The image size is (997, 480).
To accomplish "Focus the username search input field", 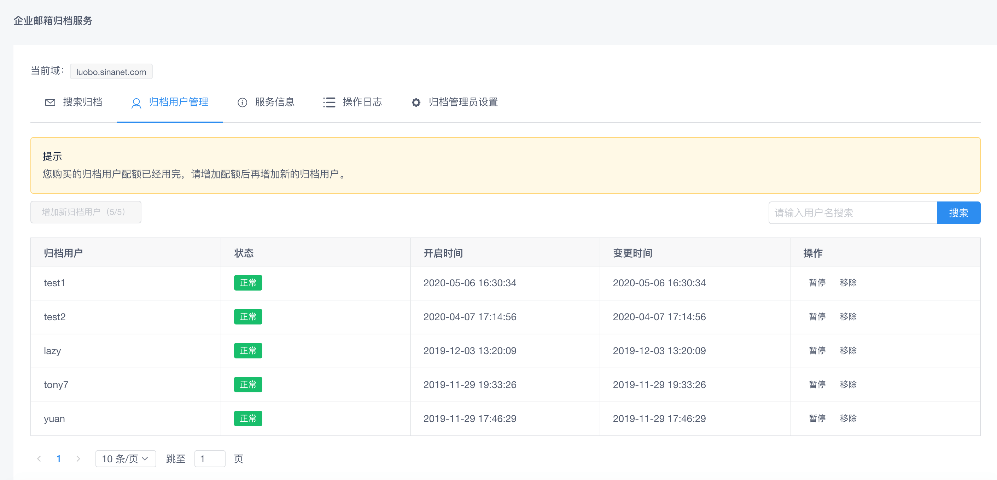I will [x=852, y=212].
